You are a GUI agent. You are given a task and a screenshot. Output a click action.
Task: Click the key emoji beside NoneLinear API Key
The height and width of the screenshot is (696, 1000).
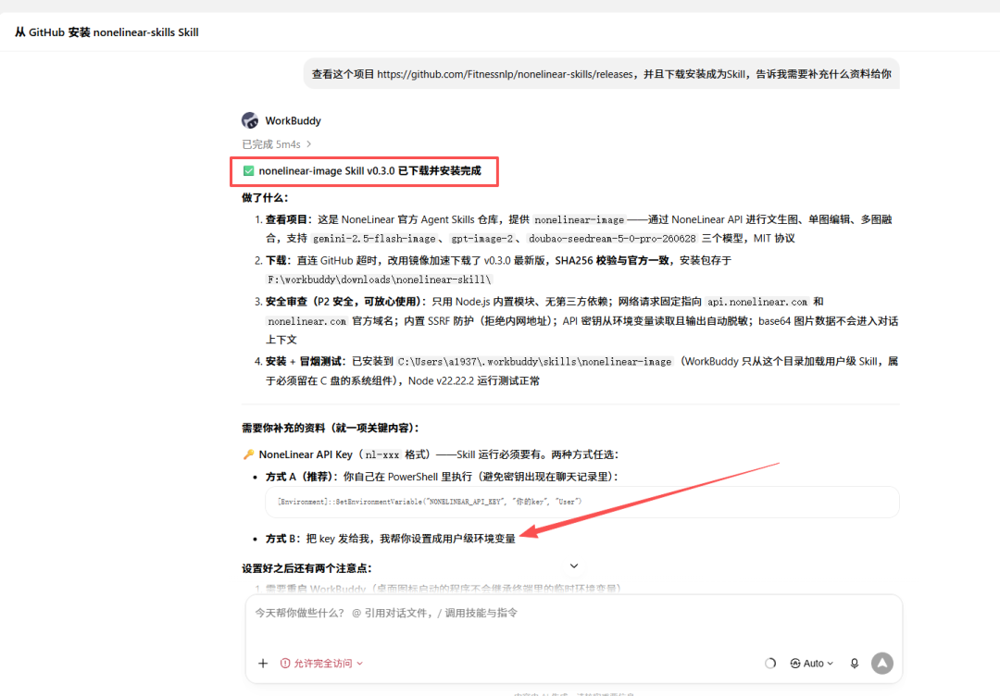click(x=248, y=454)
